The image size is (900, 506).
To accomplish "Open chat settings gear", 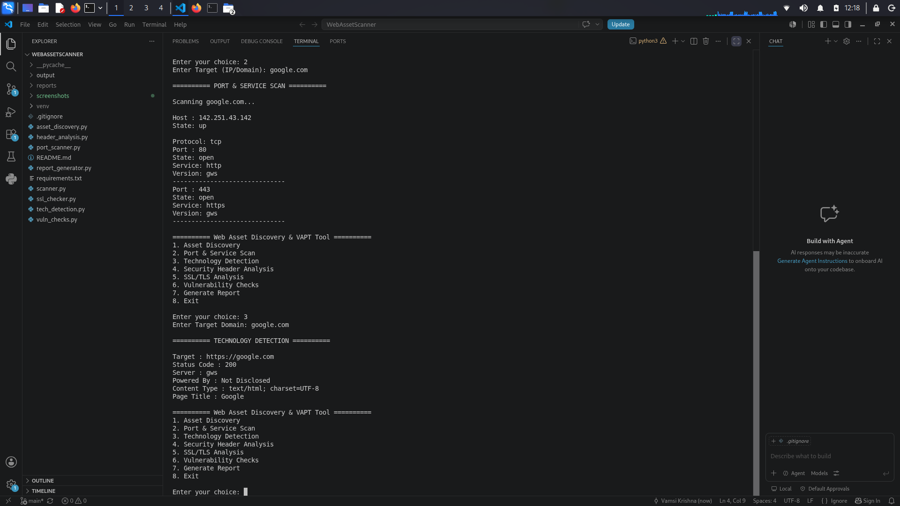I will [847, 41].
